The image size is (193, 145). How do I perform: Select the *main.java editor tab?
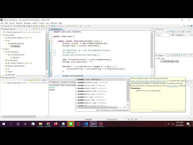55,29
